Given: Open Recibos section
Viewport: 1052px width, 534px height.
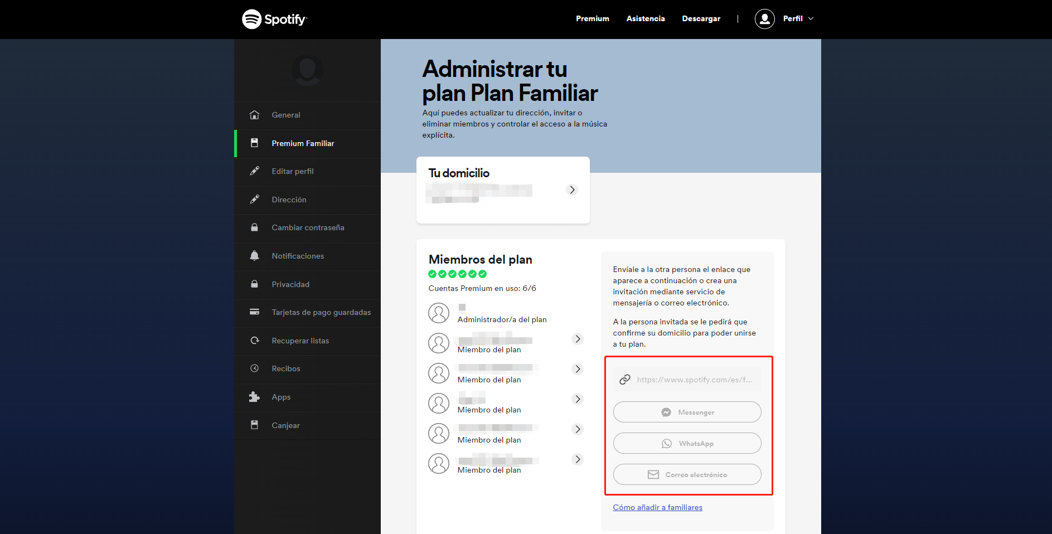Looking at the screenshot, I should pyautogui.click(x=307, y=369).
